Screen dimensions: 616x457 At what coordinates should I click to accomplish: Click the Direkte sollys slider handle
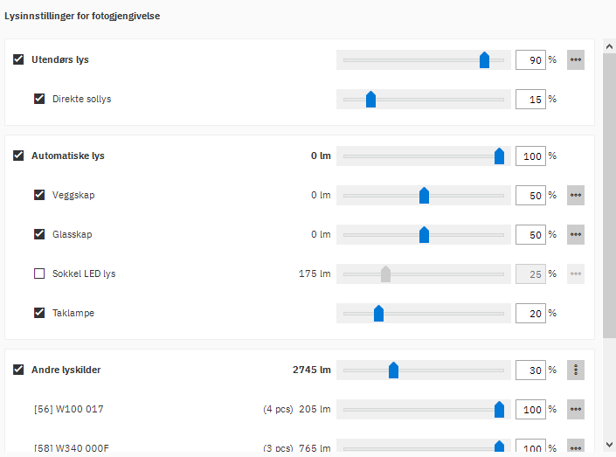[370, 99]
